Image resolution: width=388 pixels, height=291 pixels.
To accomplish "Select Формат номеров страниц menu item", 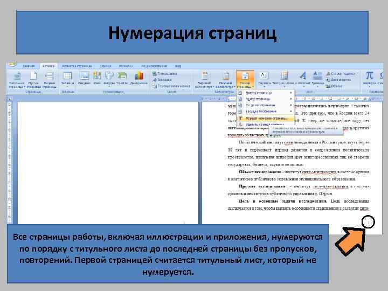I will tap(266, 118).
